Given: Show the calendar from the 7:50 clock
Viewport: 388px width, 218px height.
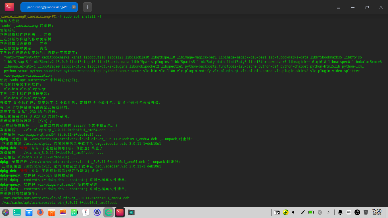Looking at the screenshot, I should 377,212.
